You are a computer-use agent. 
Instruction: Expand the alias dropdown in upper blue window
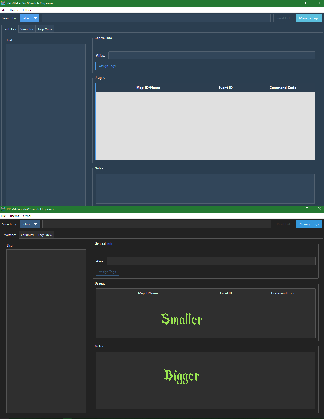(29, 18)
